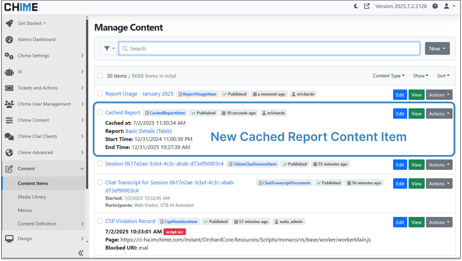Click Edit for Cached Report
This screenshot has width=462, height=261.
click(x=400, y=114)
